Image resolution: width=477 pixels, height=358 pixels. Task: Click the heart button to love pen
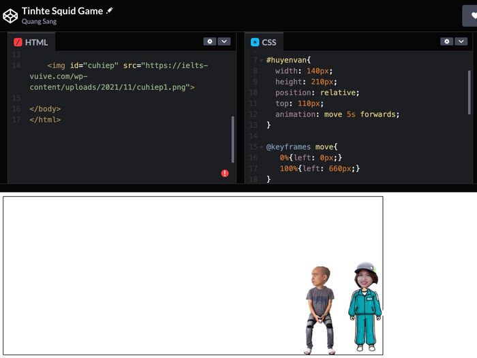(x=471, y=16)
